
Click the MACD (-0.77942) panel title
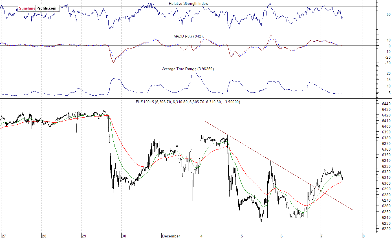click(188, 36)
